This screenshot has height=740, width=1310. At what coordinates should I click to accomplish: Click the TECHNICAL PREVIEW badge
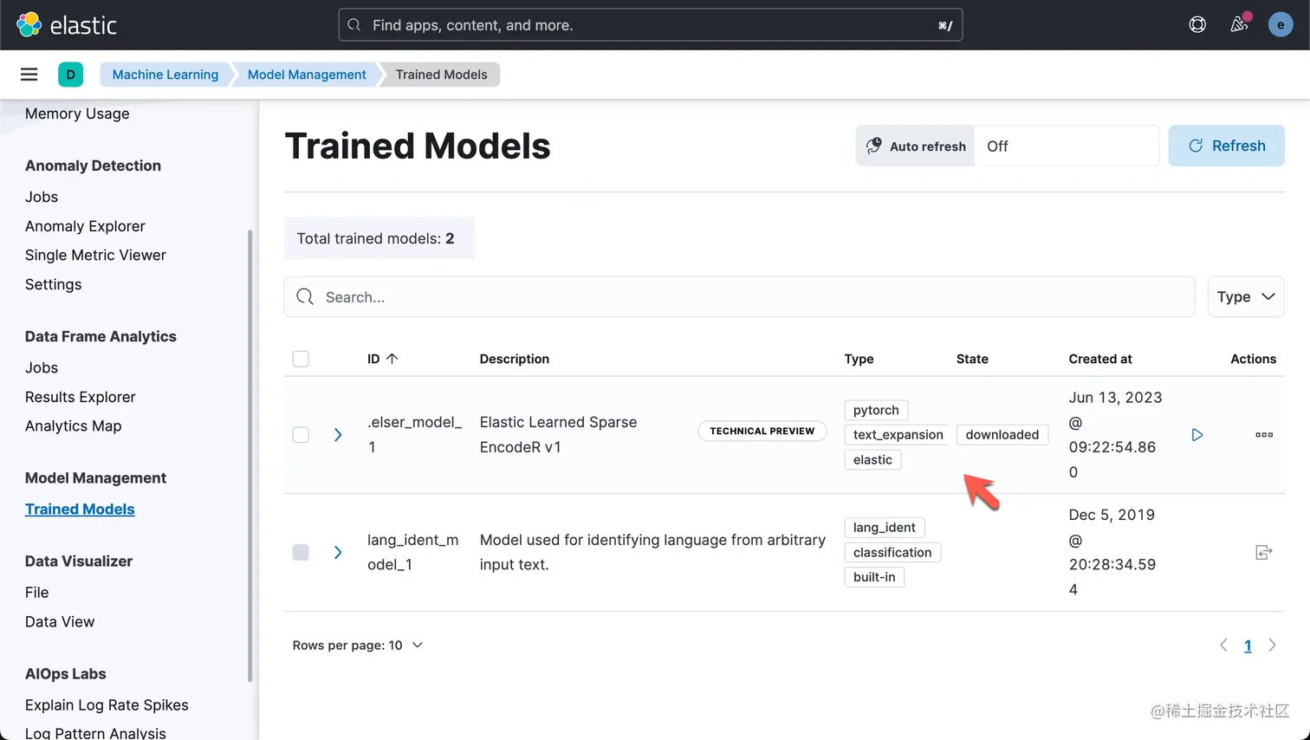pyautogui.click(x=762, y=431)
